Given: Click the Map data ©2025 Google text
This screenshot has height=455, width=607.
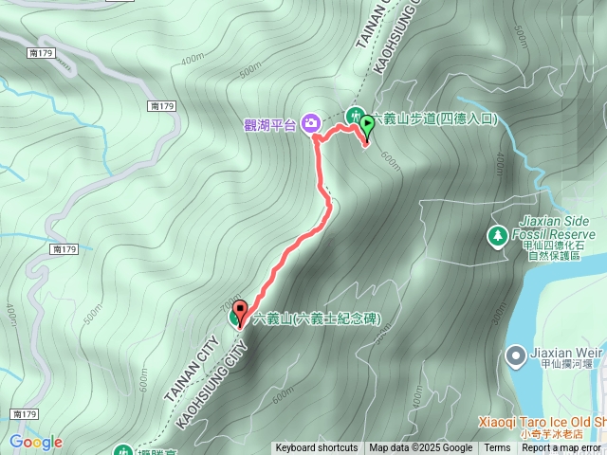Looking at the screenshot, I should [420, 448].
